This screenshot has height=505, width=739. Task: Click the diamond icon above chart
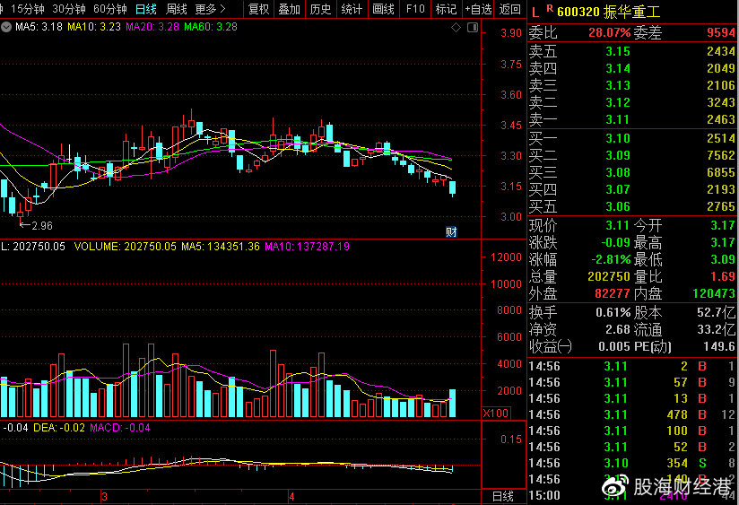(x=456, y=27)
